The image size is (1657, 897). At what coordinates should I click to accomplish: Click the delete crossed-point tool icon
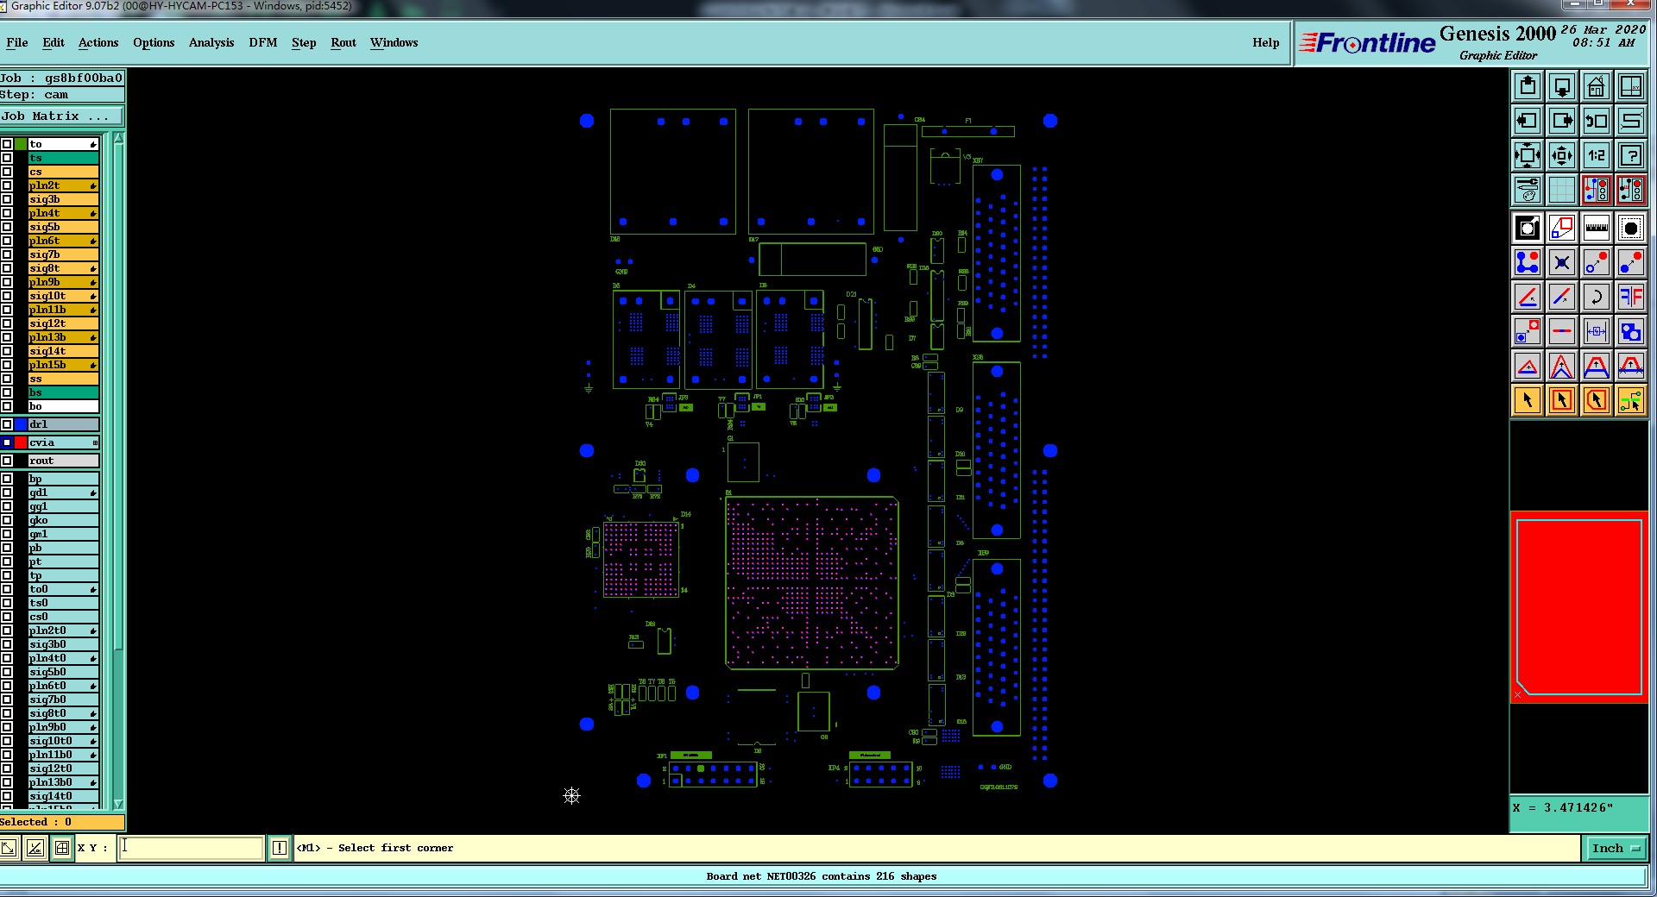coord(1561,262)
